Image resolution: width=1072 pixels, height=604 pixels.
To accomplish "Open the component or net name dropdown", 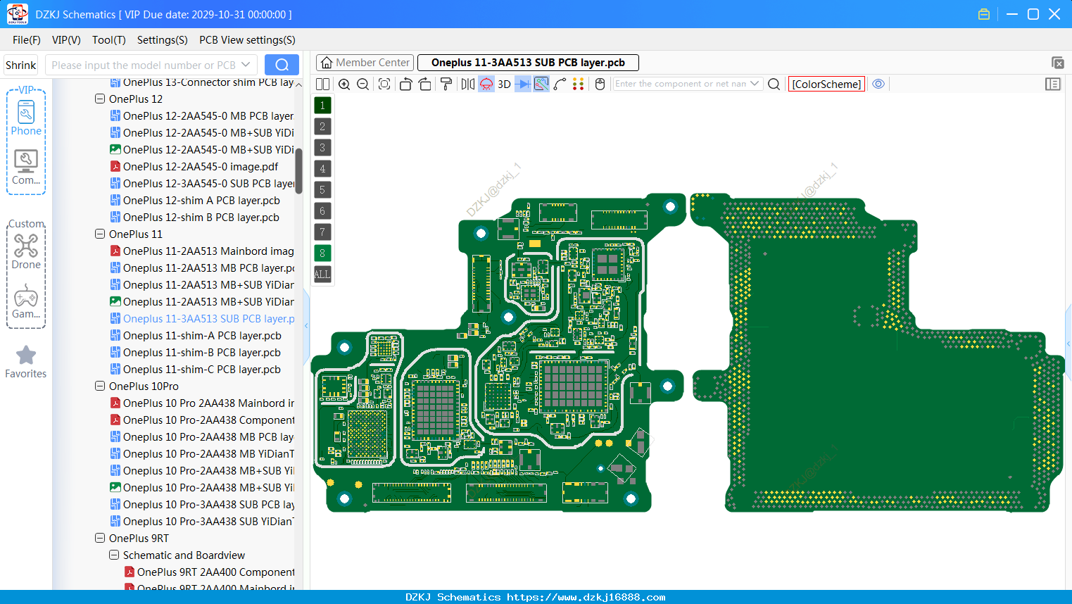I will (x=755, y=84).
